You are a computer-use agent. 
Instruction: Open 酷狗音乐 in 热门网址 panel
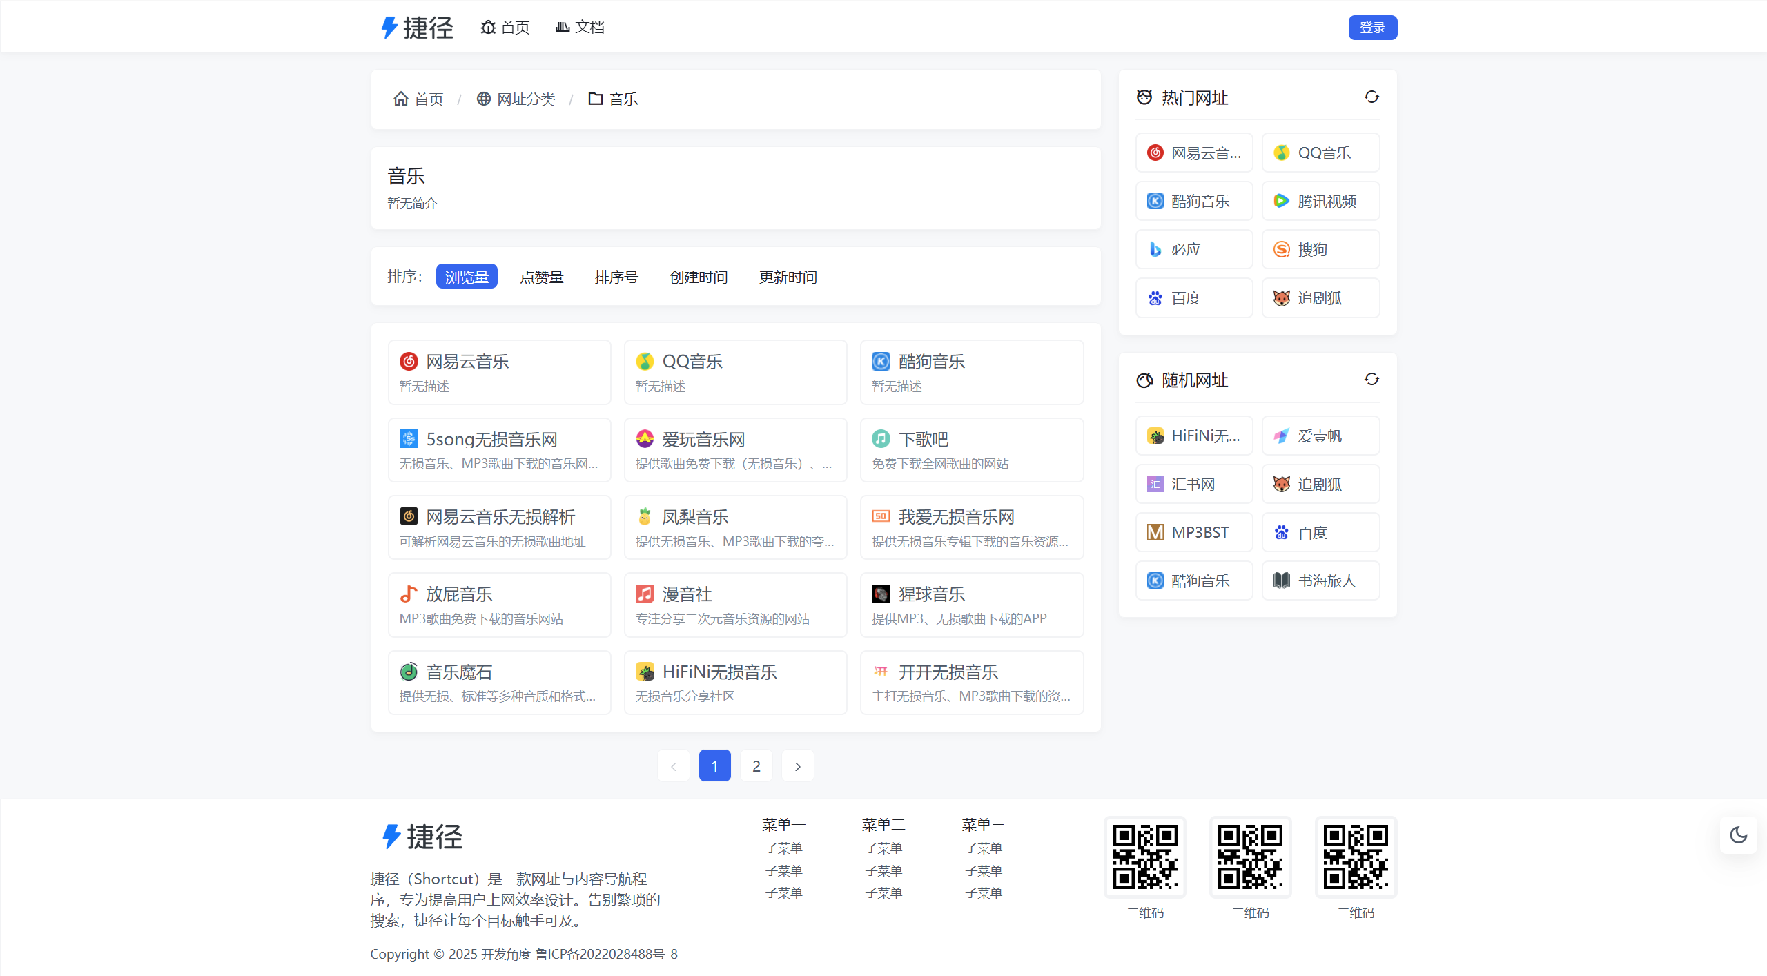(x=1194, y=201)
